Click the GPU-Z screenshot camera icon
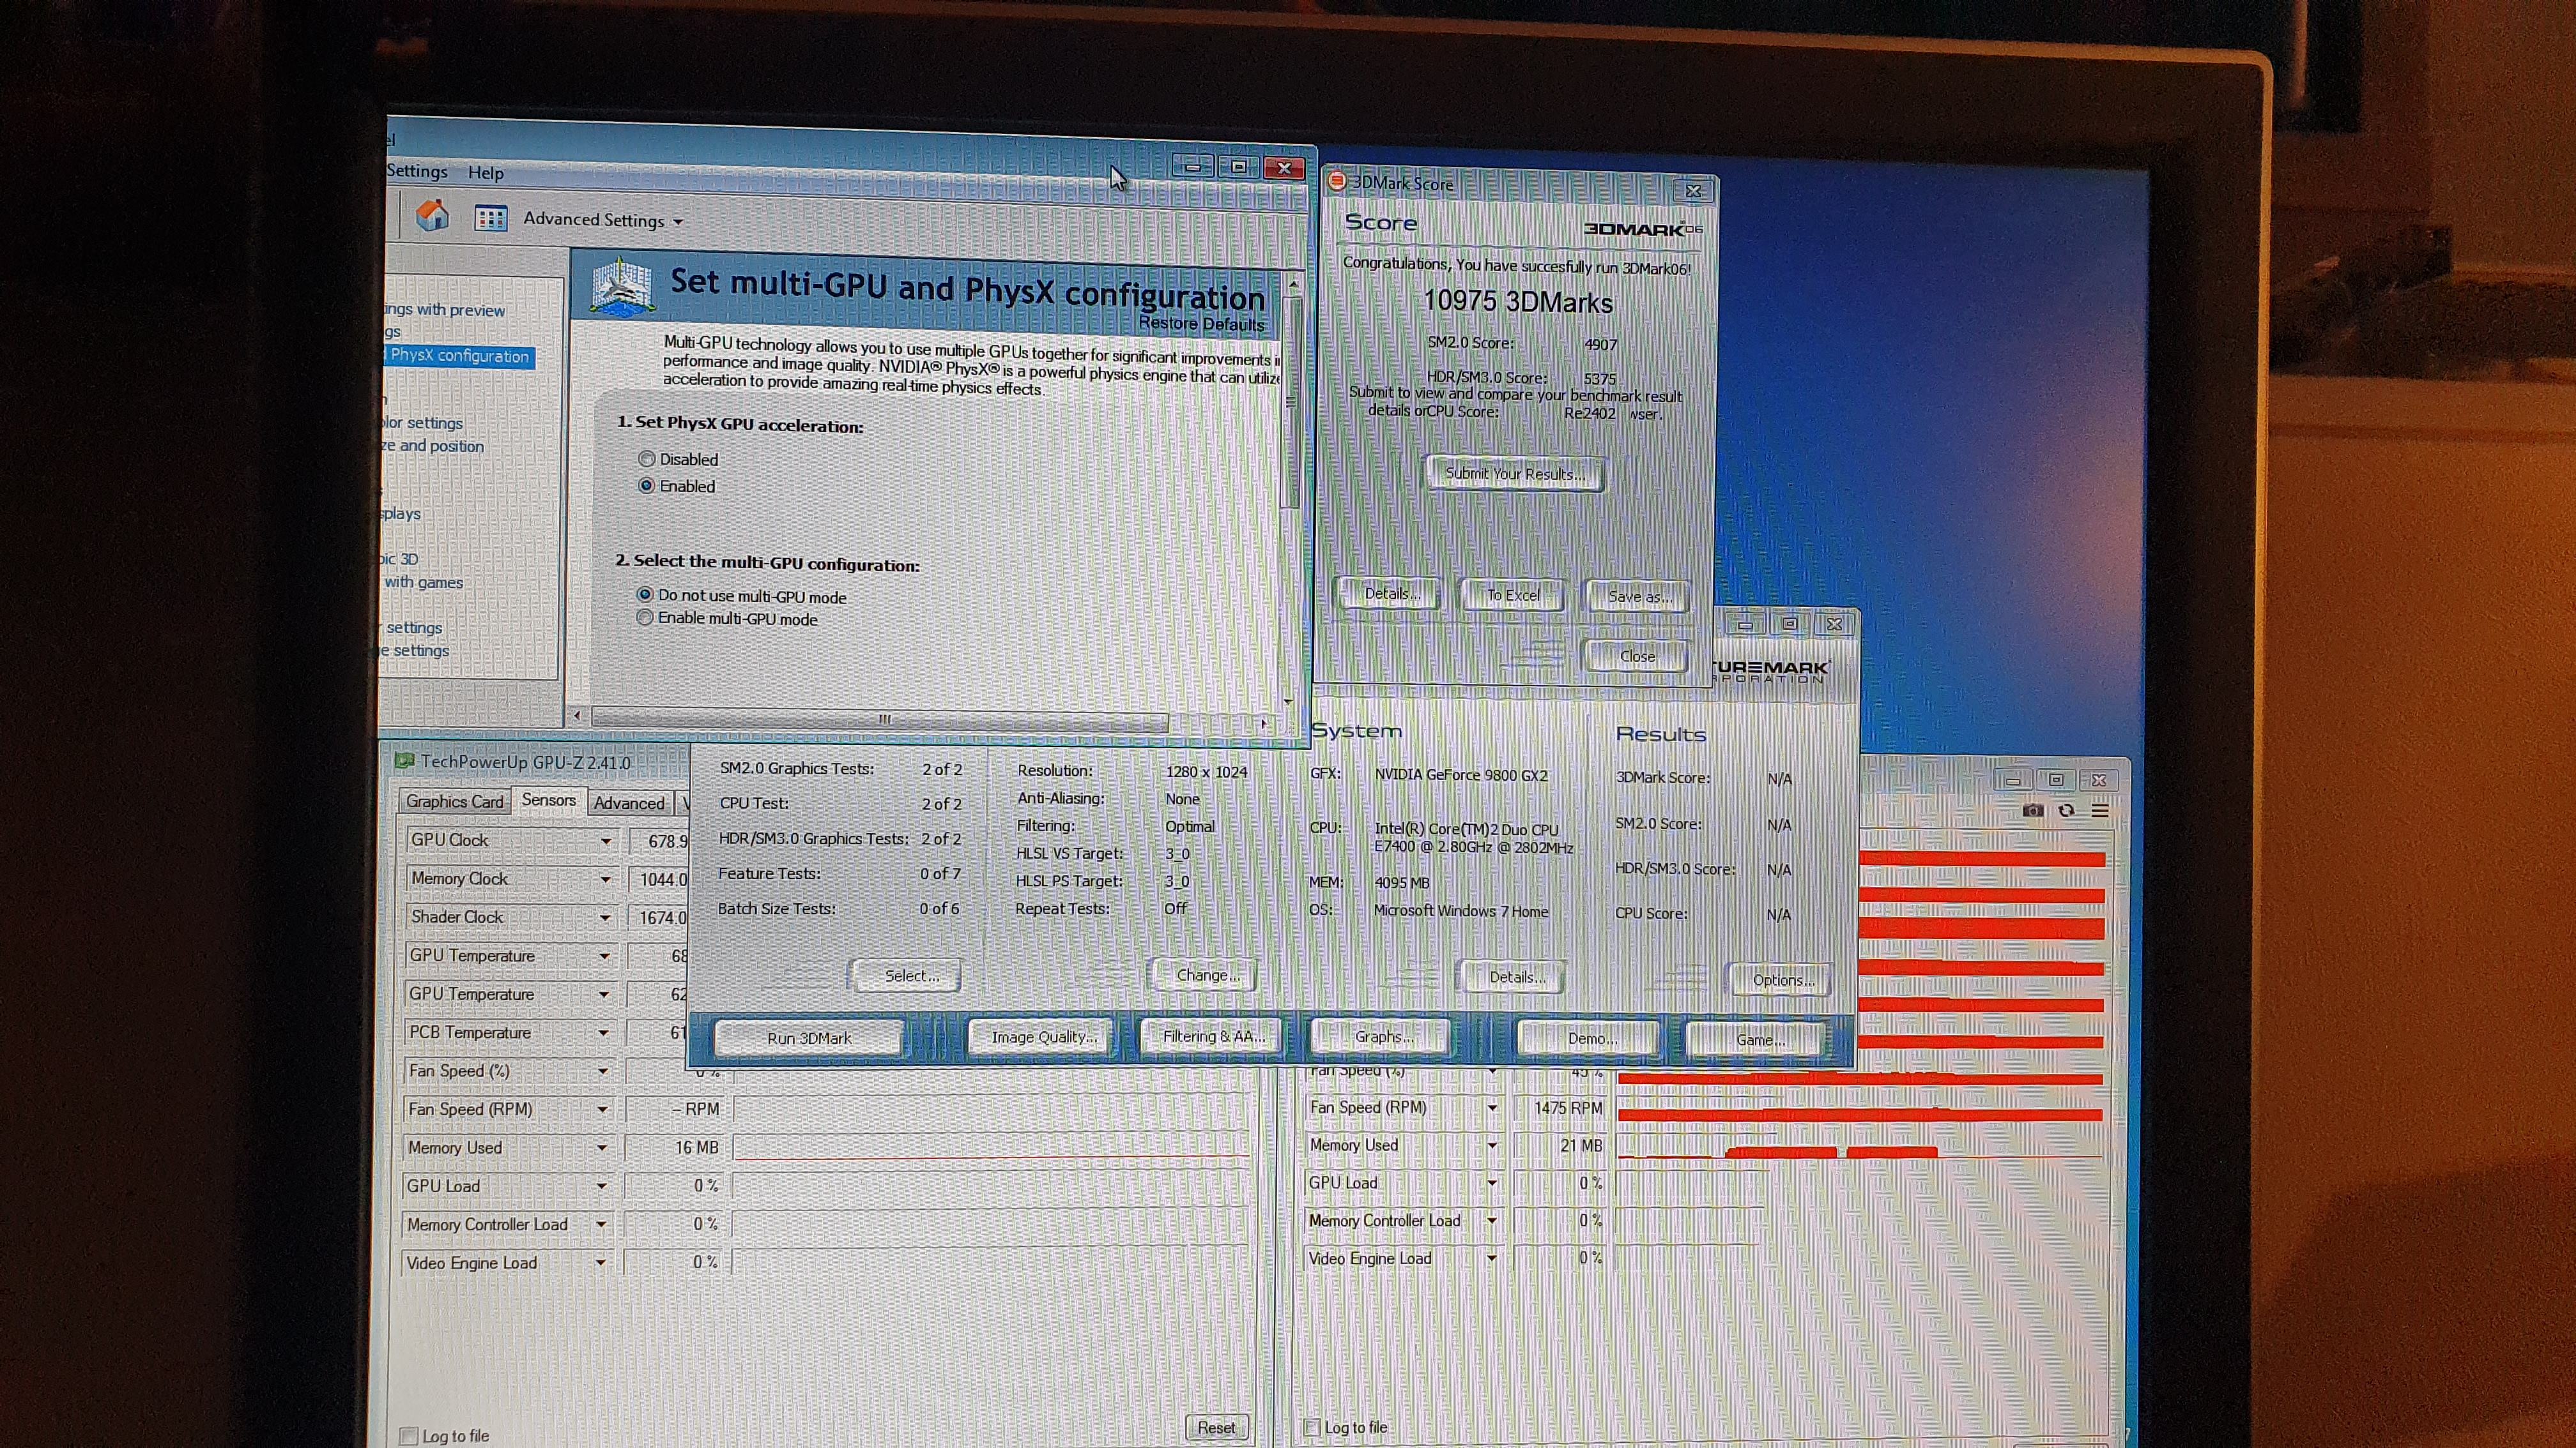 click(x=2032, y=810)
